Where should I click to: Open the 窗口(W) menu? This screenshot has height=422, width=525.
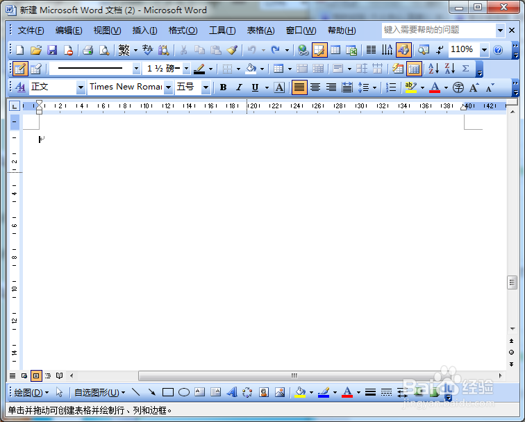tap(301, 31)
